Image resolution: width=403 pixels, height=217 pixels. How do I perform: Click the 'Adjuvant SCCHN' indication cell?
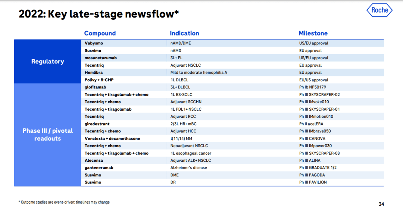click(186, 102)
